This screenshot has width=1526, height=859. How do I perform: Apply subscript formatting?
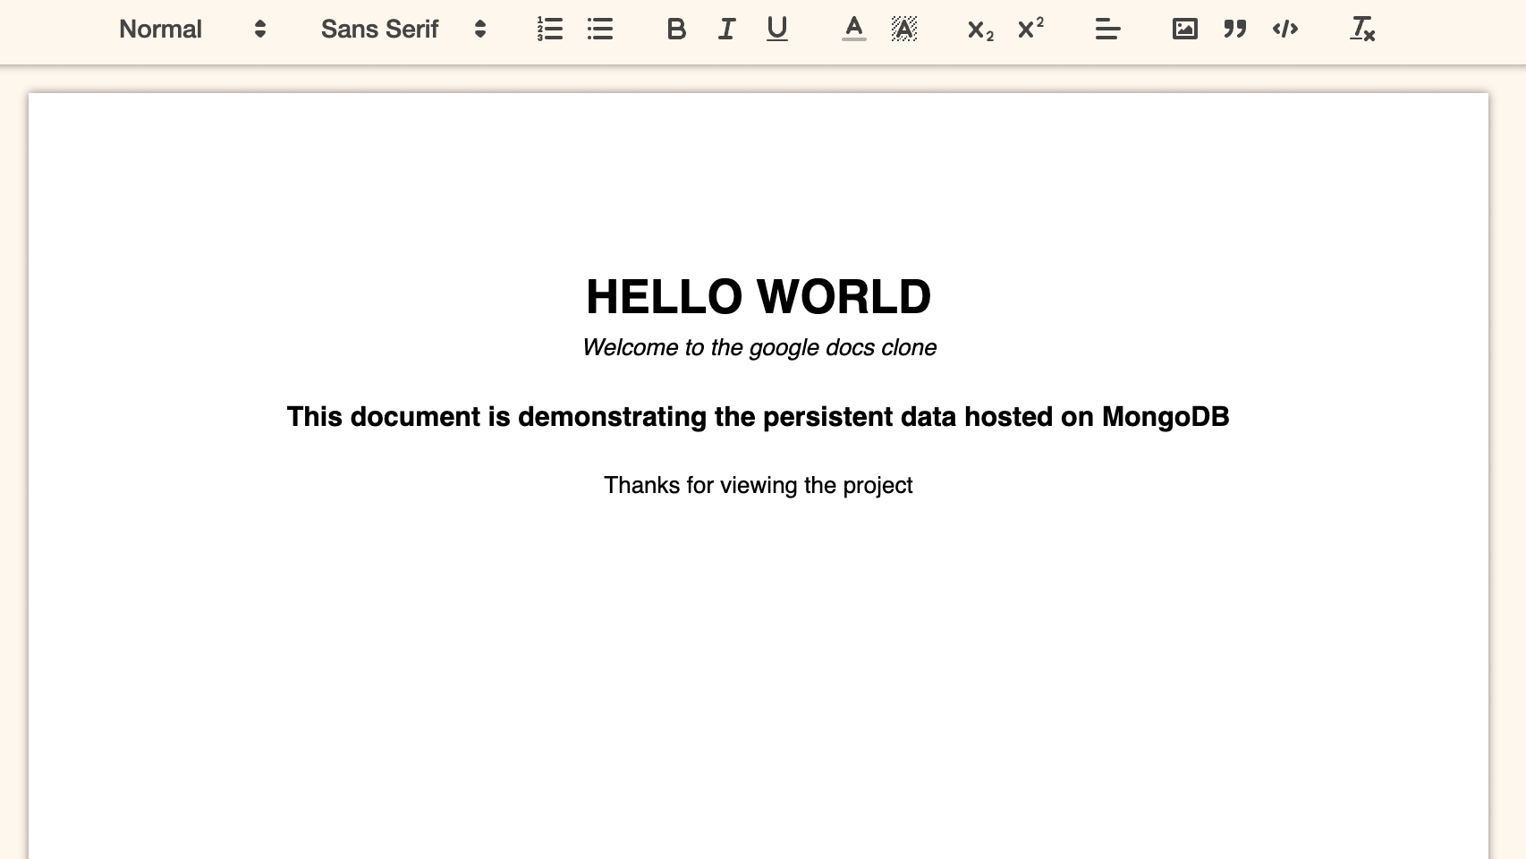click(980, 30)
